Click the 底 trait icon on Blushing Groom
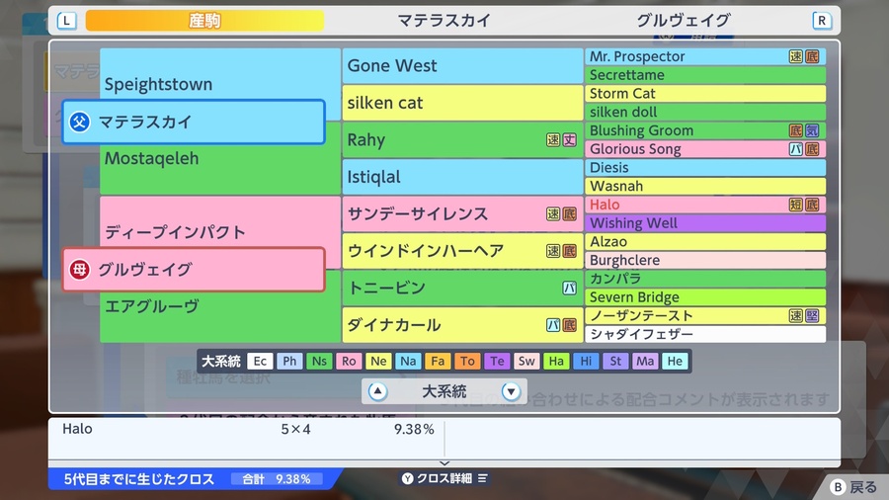Viewport: 889px width, 500px height. [x=796, y=131]
